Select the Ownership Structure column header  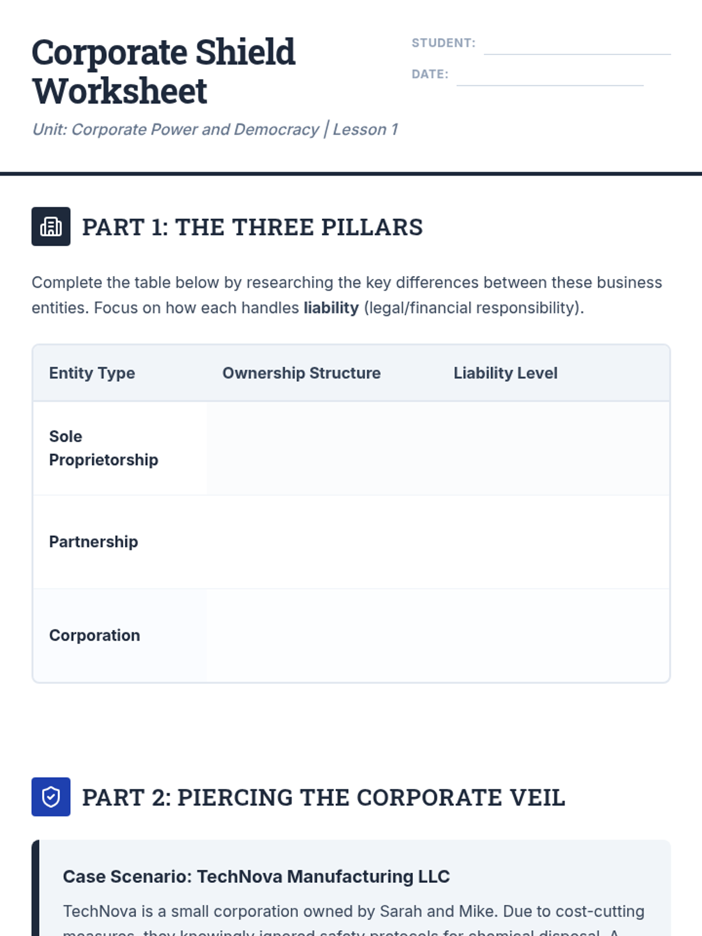(x=301, y=373)
